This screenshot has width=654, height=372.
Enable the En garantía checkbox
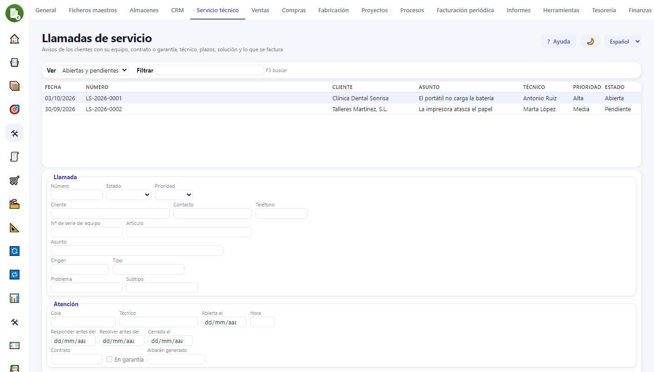click(x=109, y=359)
